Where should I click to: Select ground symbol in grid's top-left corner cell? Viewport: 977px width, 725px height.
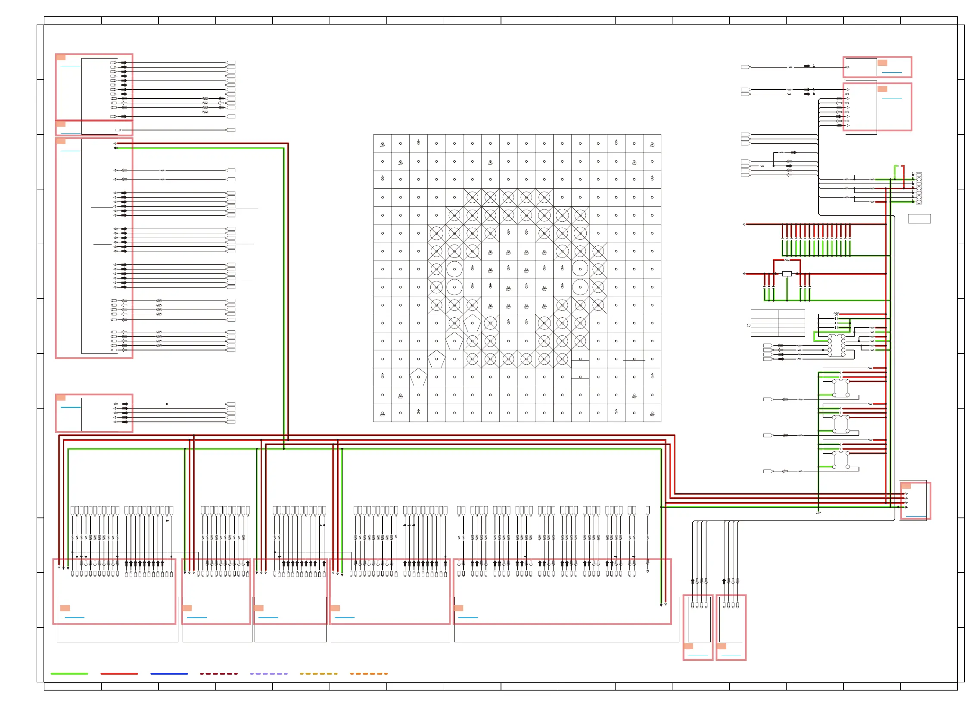383,144
